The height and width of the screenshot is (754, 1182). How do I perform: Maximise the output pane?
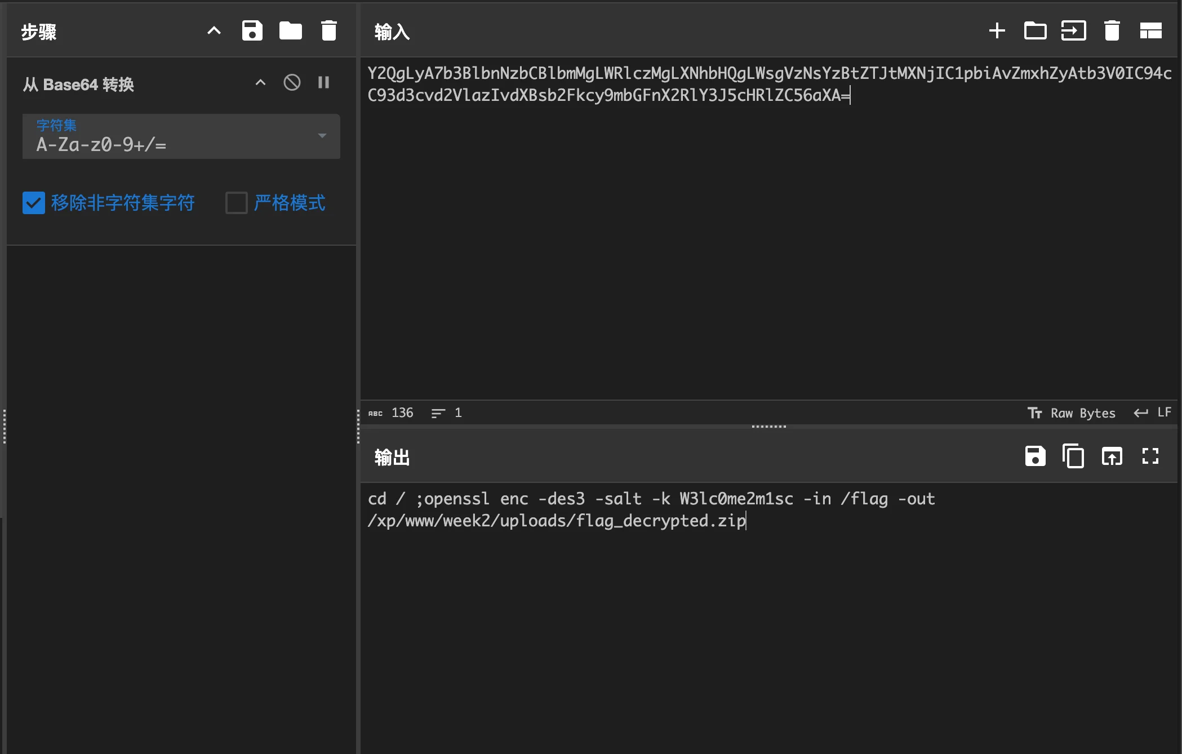click(1150, 456)
